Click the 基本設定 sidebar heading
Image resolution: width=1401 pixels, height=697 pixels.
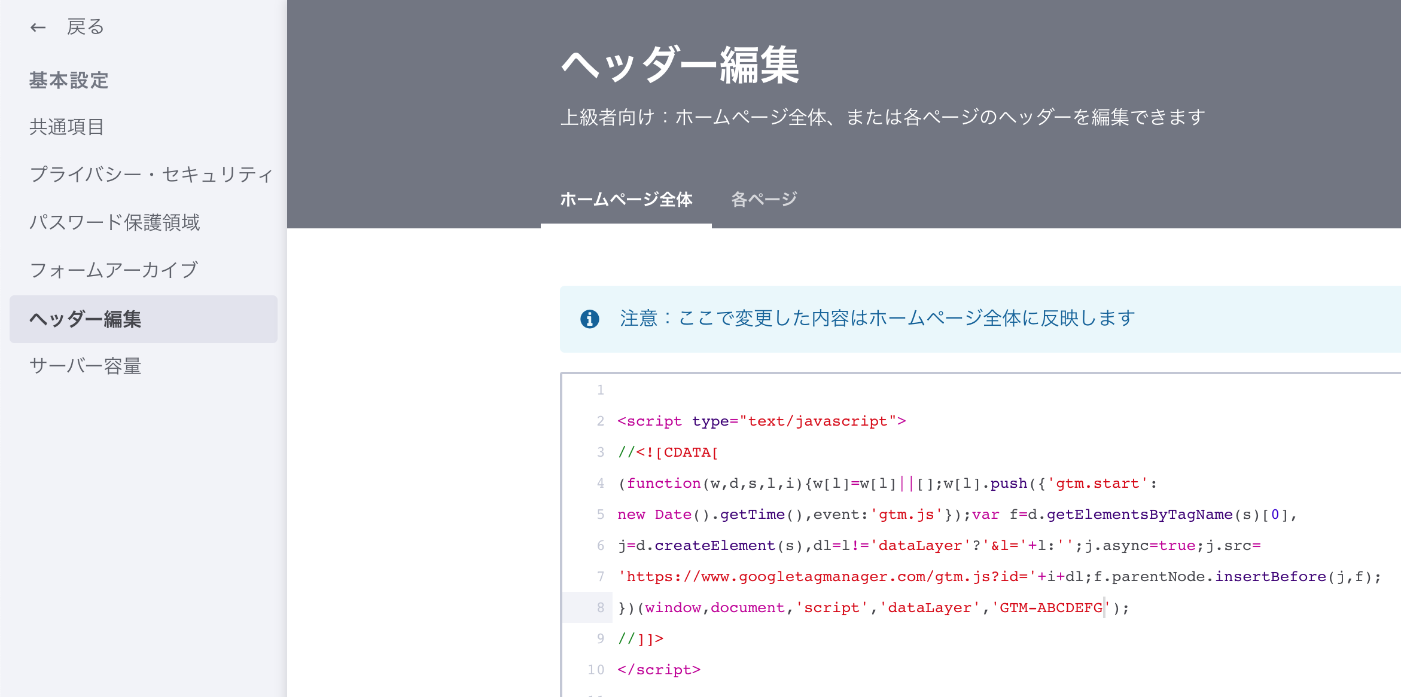[69, 80]
